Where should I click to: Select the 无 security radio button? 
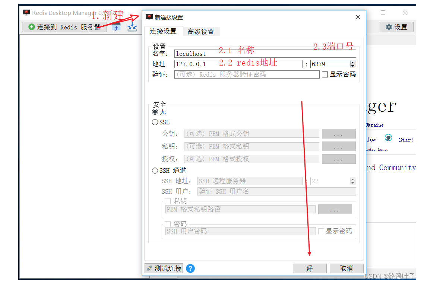[x=155, y=112]
